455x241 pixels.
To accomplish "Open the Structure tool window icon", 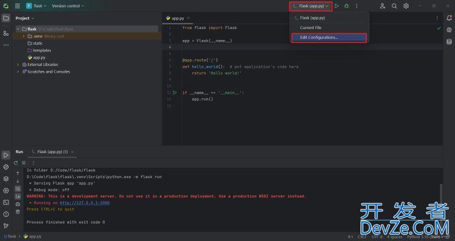I will coord(6,33).
